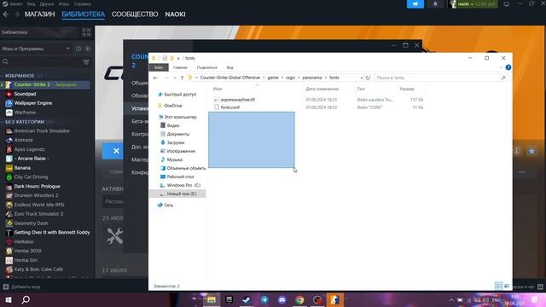Select Euro Truck Simulator 2 in library

coord(38,214)
